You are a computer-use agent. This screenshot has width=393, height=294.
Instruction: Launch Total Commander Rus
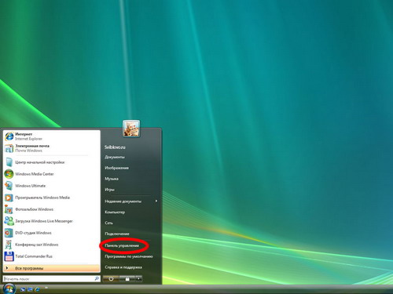click(52, 256)
